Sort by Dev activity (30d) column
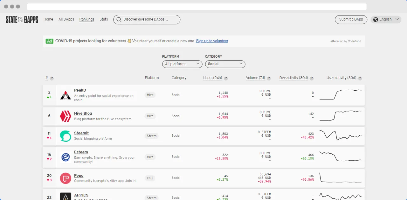Screen dimensions: 407x200 pyautogui.click(x=294, y=78)
